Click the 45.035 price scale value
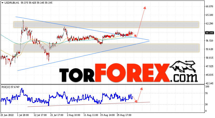The image size is (215, 118). [x=209, y=75]
